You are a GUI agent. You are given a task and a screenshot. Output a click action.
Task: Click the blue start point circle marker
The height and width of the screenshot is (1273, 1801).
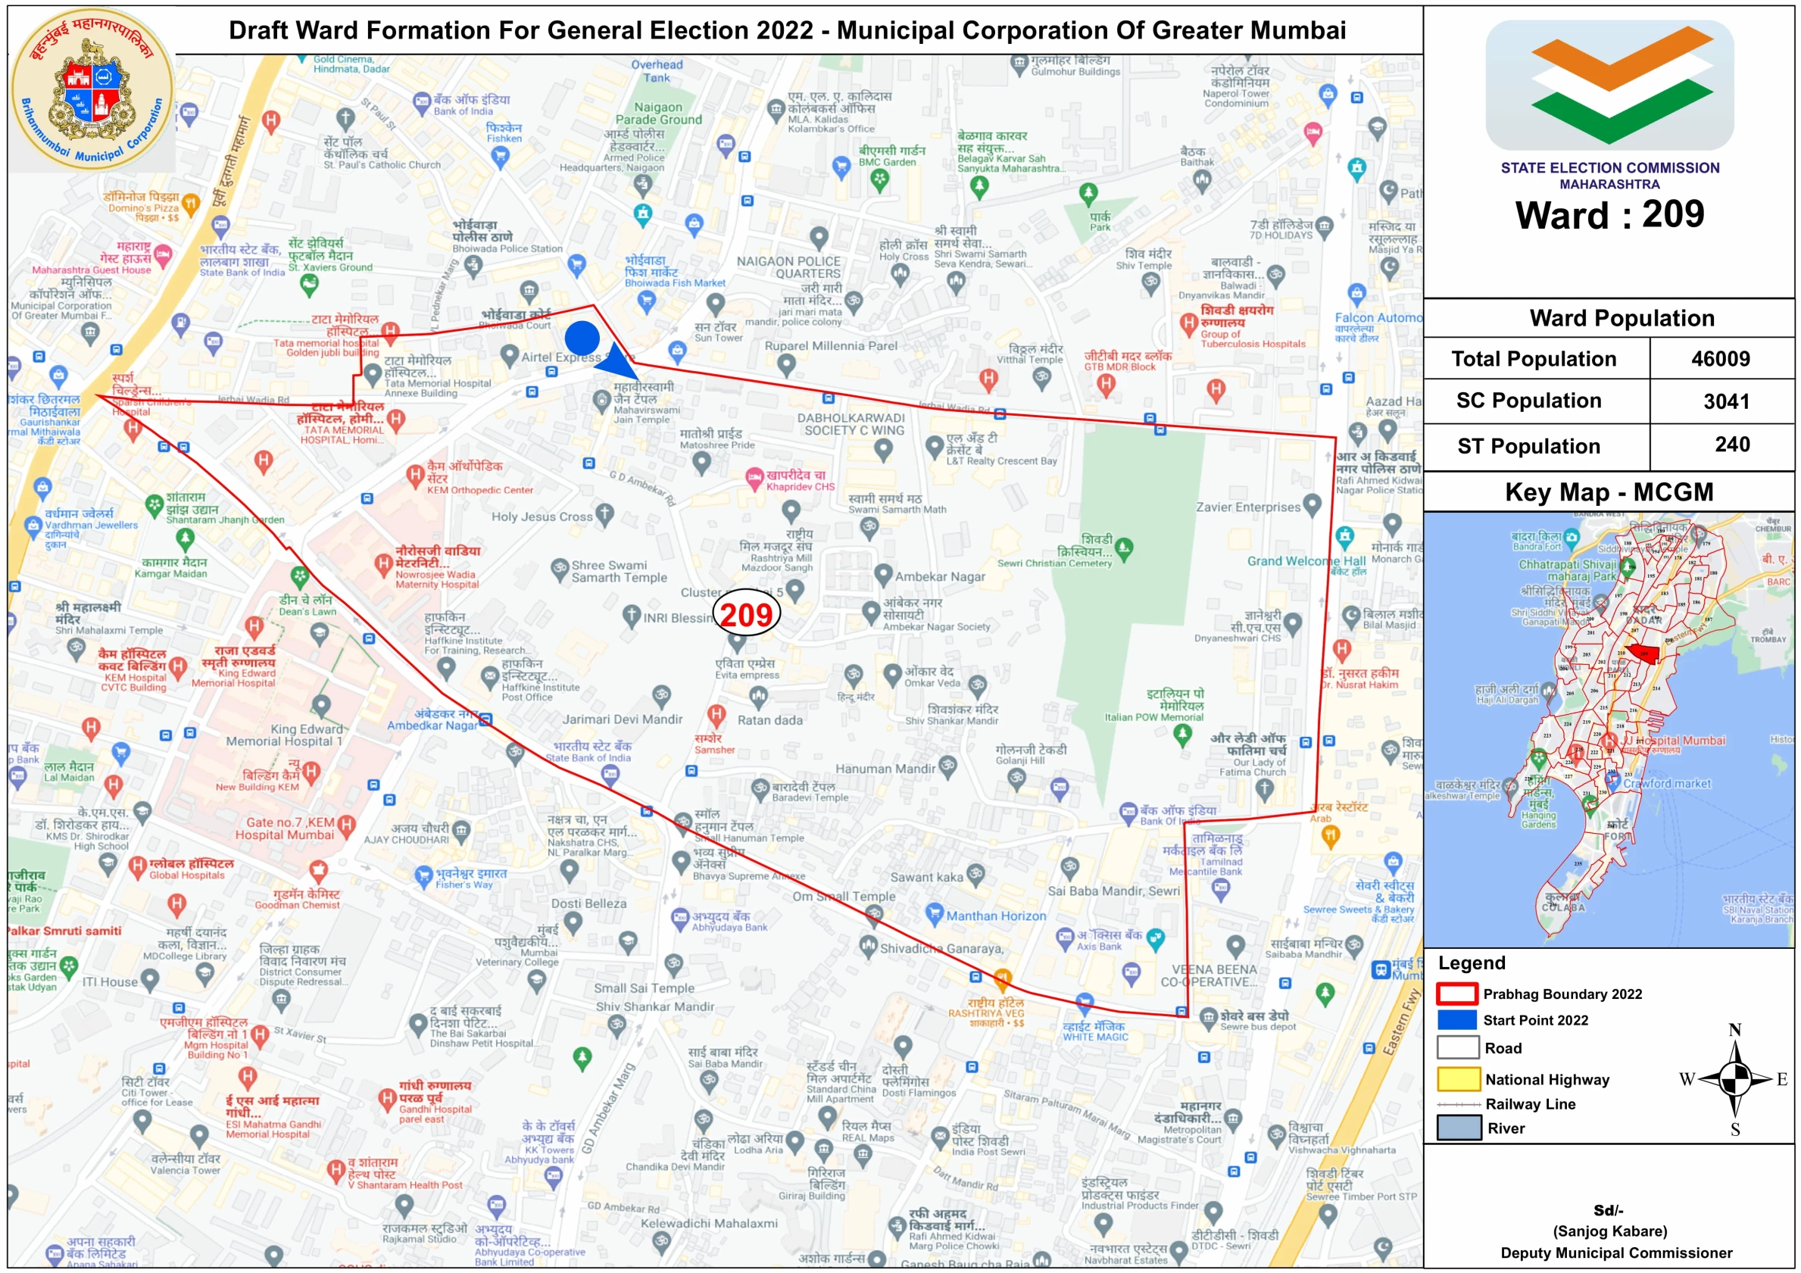click(582, 337)
